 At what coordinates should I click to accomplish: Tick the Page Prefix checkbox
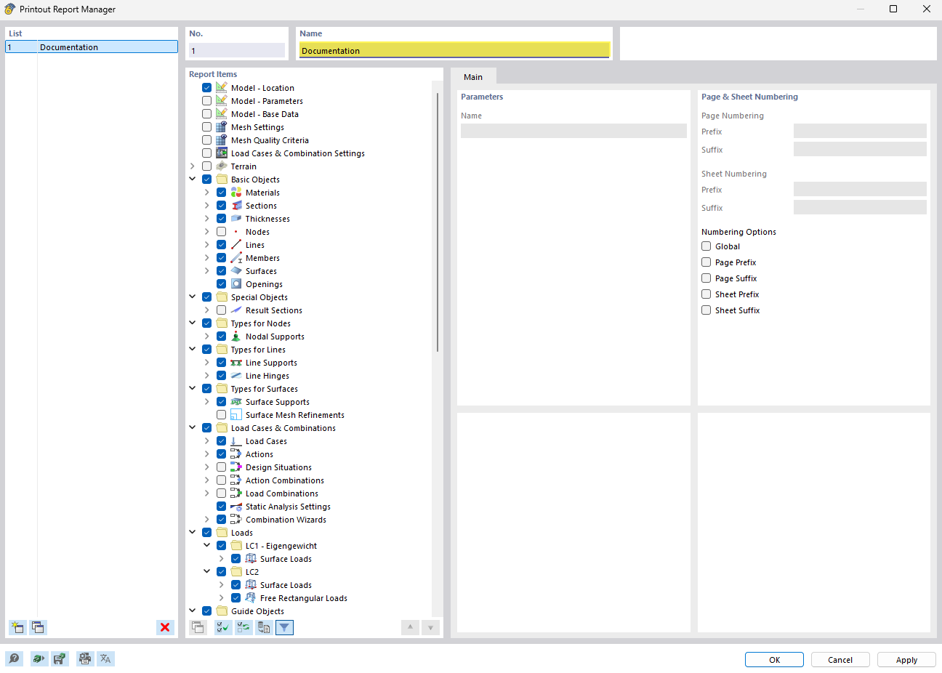pyautogui.click(x=706, y=262)
